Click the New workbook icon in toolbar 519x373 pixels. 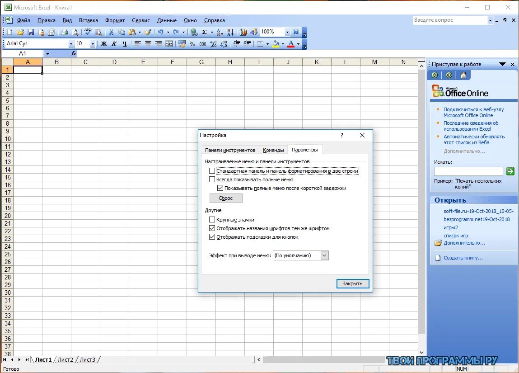pos(9,32)
